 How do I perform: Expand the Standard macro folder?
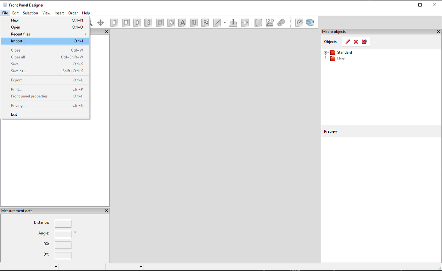(326, 53)
